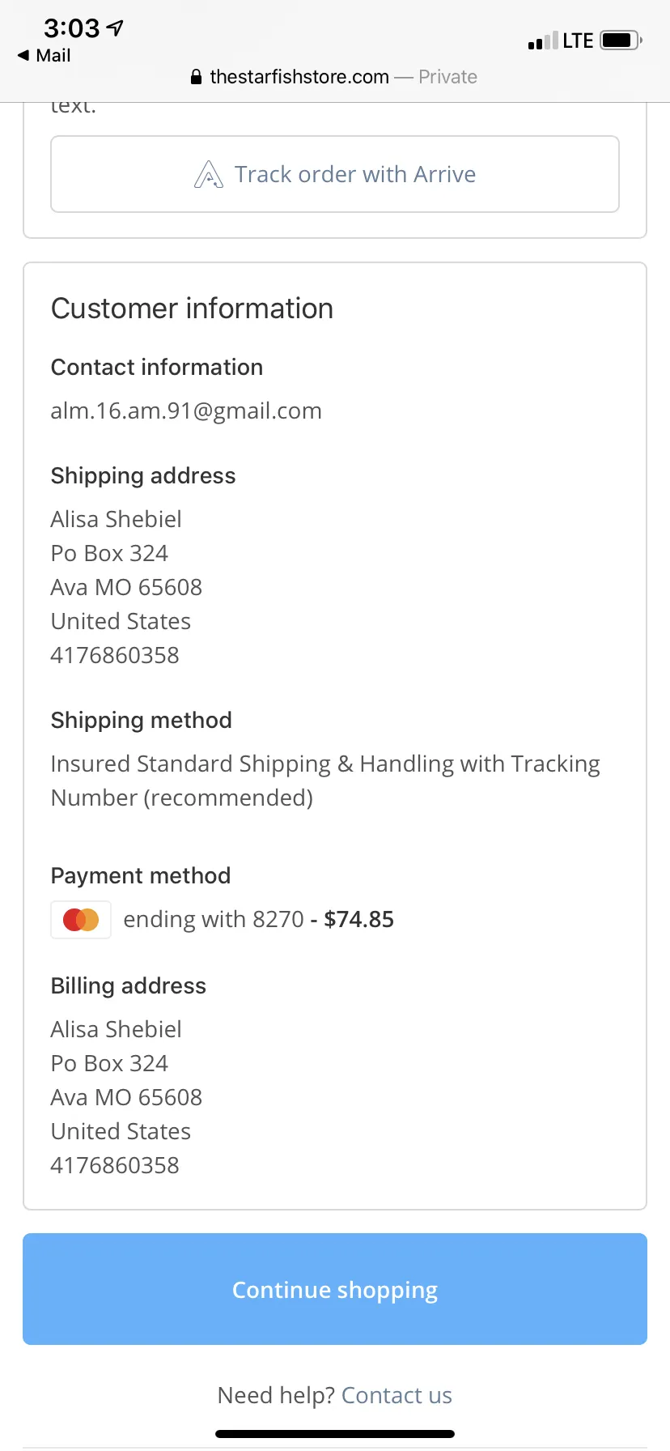Tap the contact email address
670x1451 pixels.
(186, 411)
